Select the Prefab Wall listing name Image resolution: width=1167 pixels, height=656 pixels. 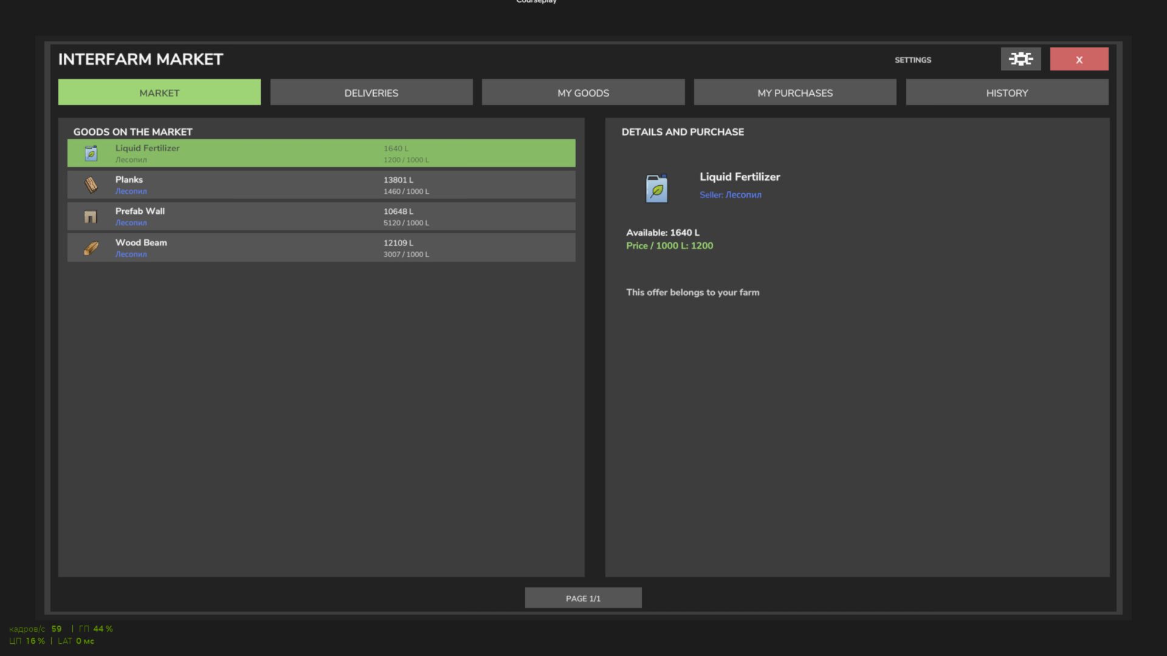coord(140,211)
